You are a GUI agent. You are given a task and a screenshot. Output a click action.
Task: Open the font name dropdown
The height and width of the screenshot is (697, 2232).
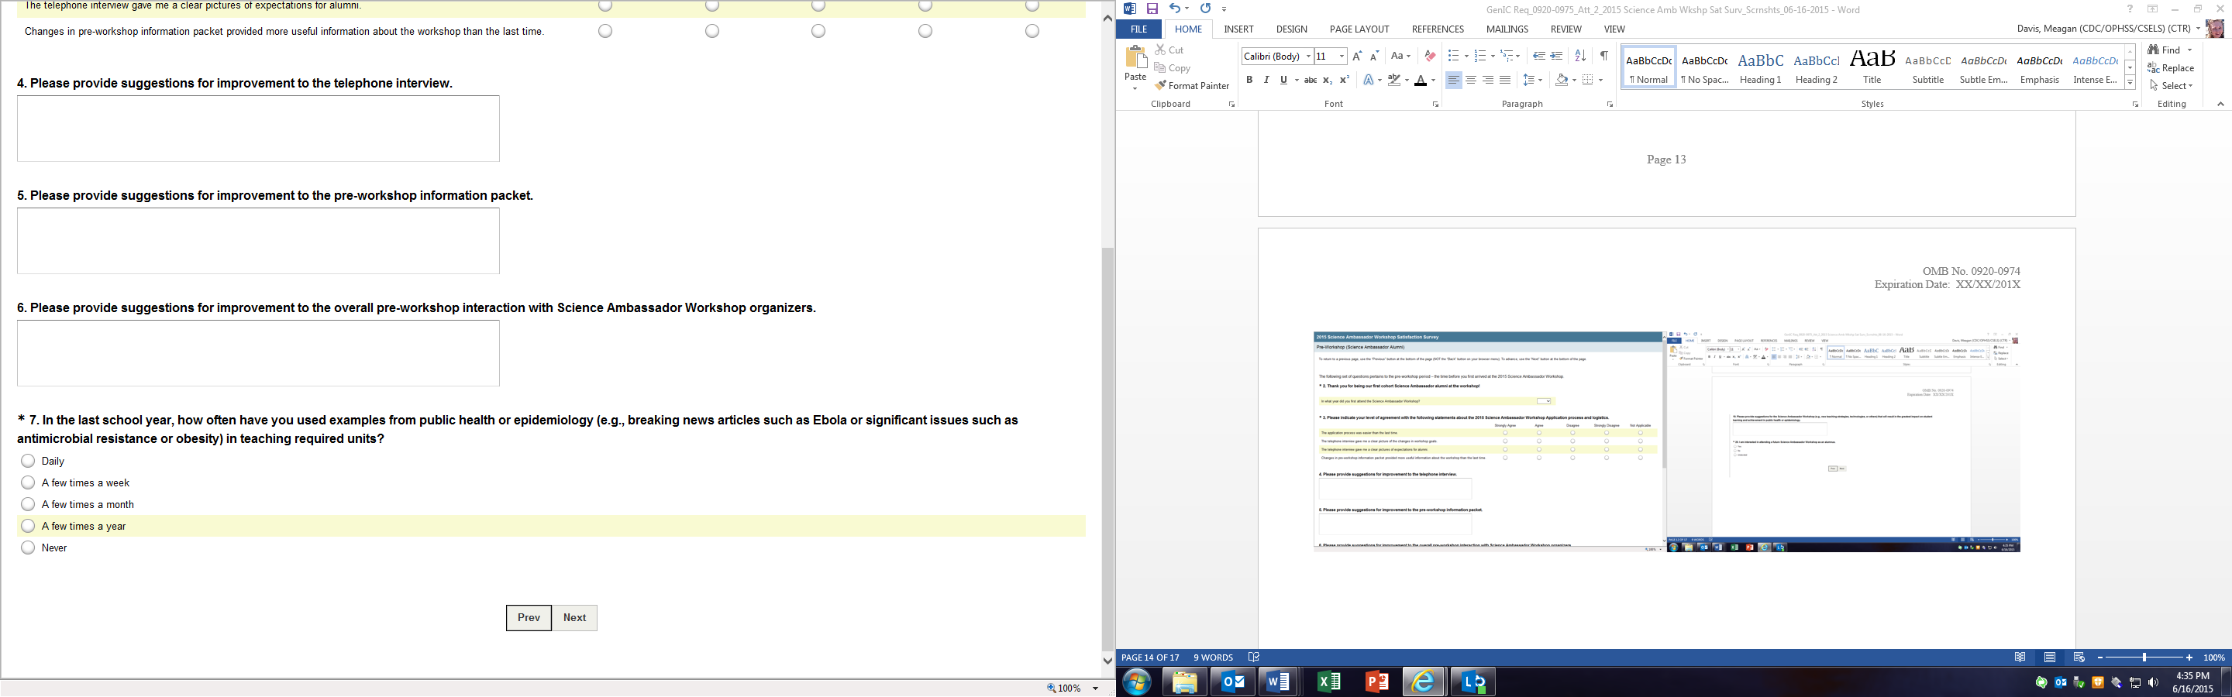point(1308,57)
